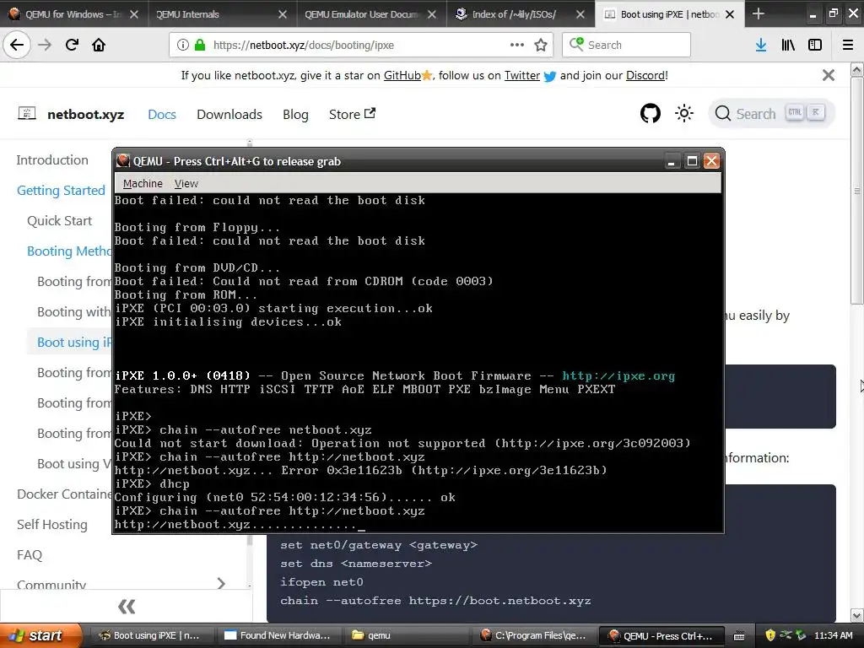Open Blog in the site navigation

tap(295, 114)
